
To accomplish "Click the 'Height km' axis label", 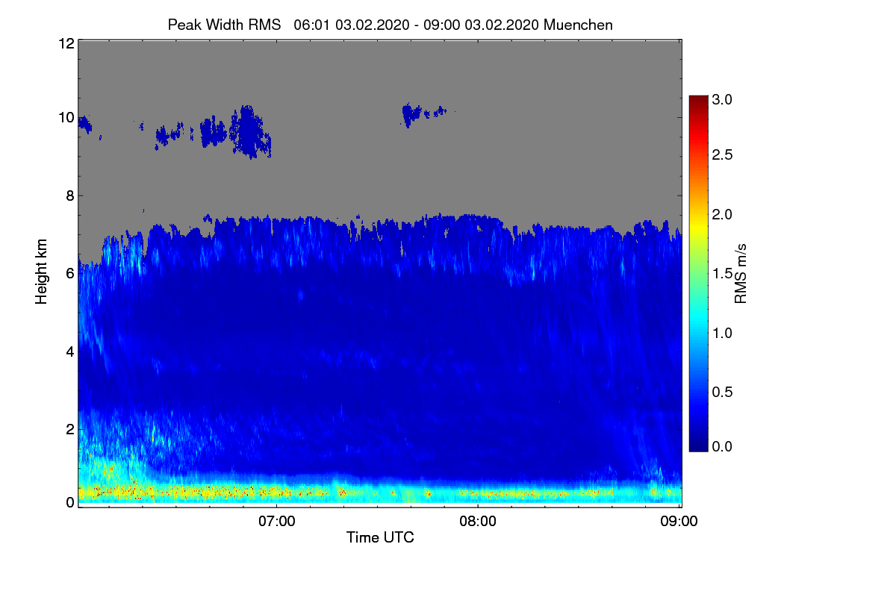I will click(42, 272).
